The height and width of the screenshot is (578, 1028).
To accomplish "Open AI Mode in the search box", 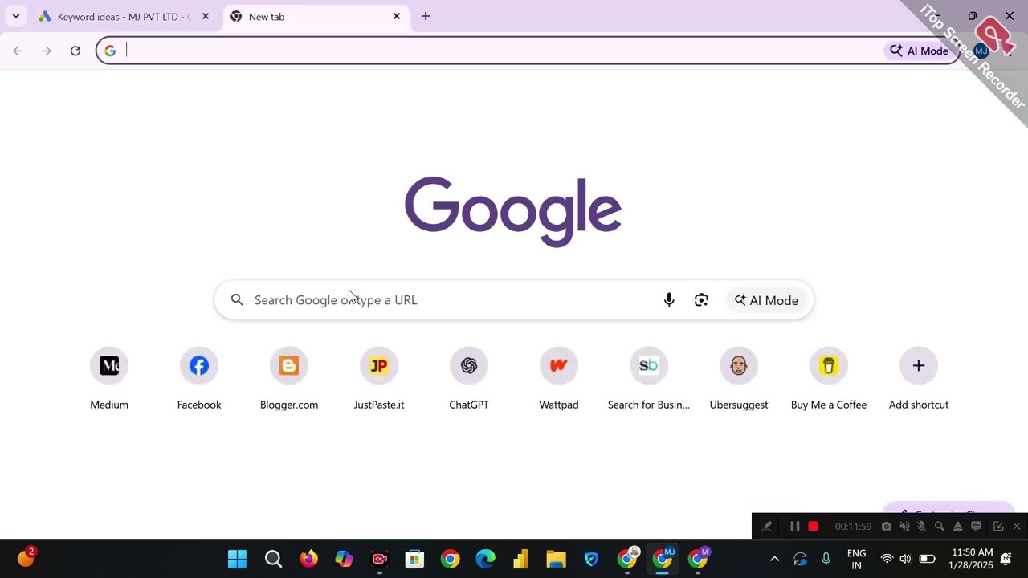I will pyautogui.click(x=766, y=300).
